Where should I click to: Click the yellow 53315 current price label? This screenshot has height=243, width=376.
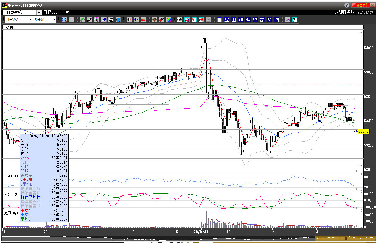point(363,131)
